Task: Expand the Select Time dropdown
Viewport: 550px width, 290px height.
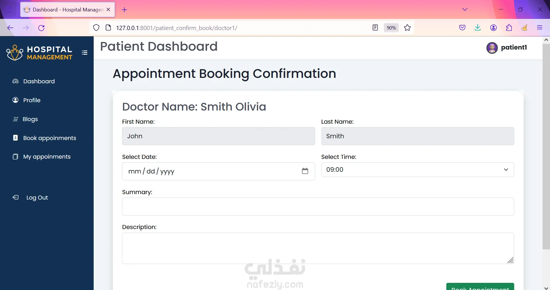Action: [417, 170]
